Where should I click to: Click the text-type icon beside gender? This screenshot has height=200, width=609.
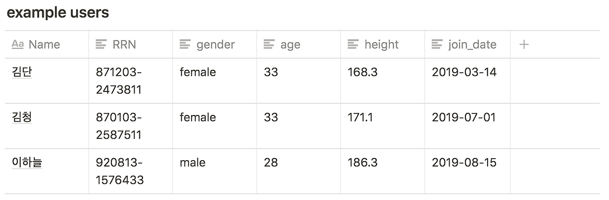[x=185, y=45]
